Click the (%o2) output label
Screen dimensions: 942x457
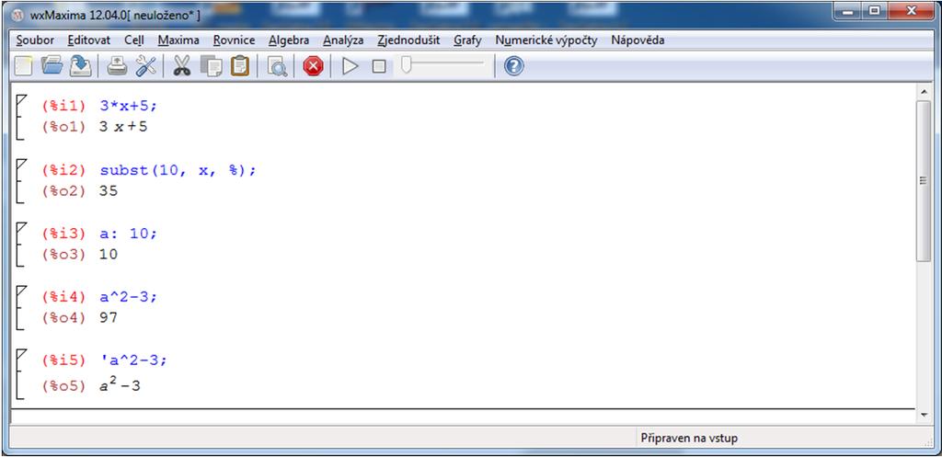63,191
